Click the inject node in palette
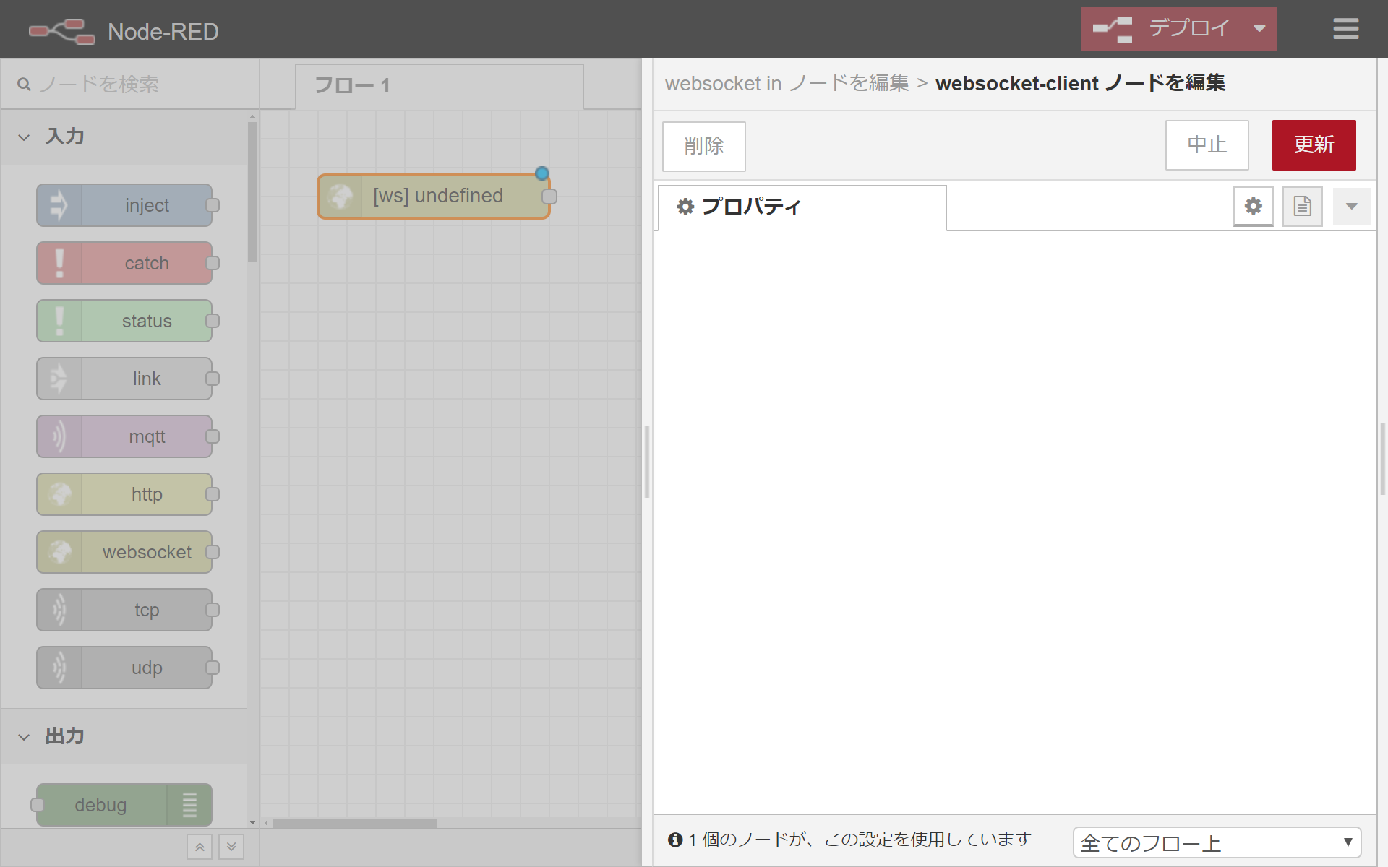Image resolution: width=1388 pixels, height=867 pixels. coord(124,205)
